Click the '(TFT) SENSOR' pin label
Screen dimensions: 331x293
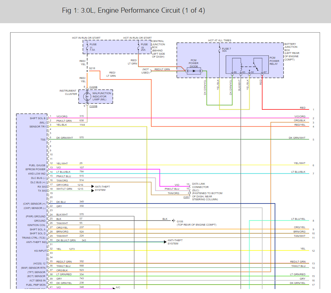click(36, 272)
